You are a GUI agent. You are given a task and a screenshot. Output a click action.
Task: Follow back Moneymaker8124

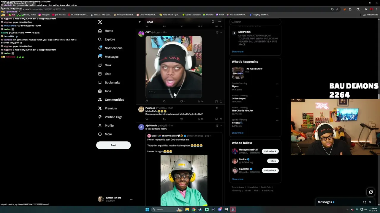pos(270,151)
